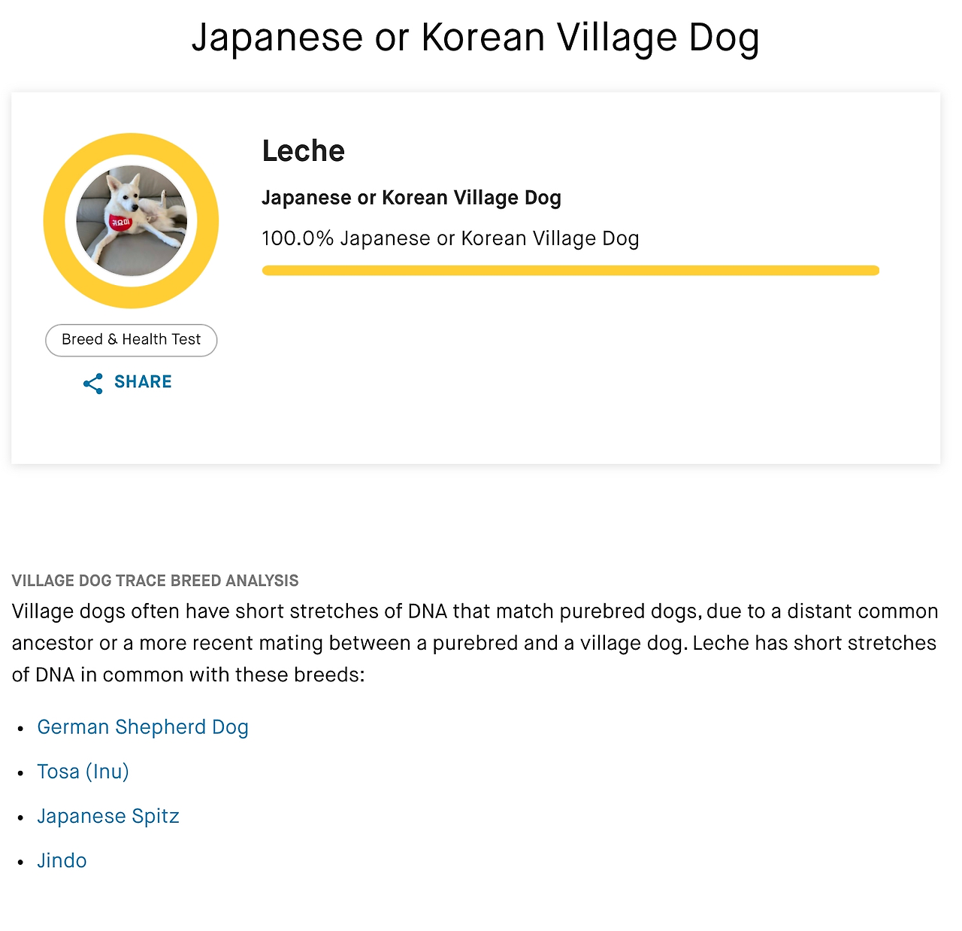Visit the Japanese Spitz breed link

(x=108, y=816)
